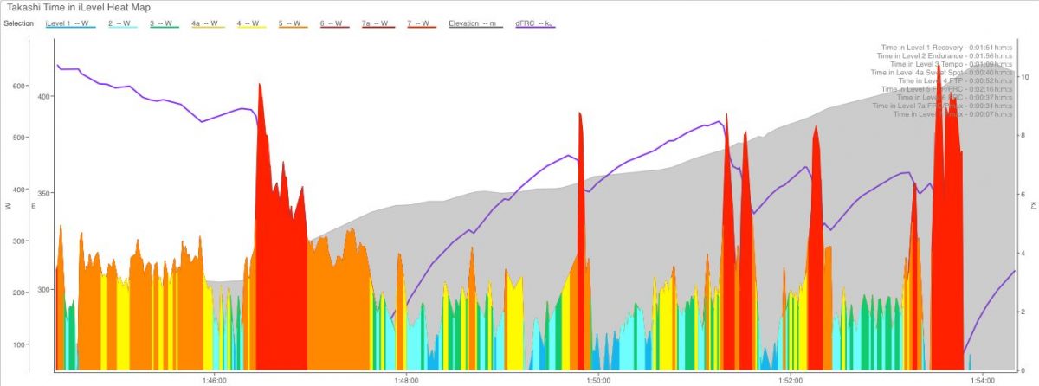This screenshot has width=1039, height=386.
Task: Toggle the dFRC -- kJ purple line
Action: pos(534,23)
